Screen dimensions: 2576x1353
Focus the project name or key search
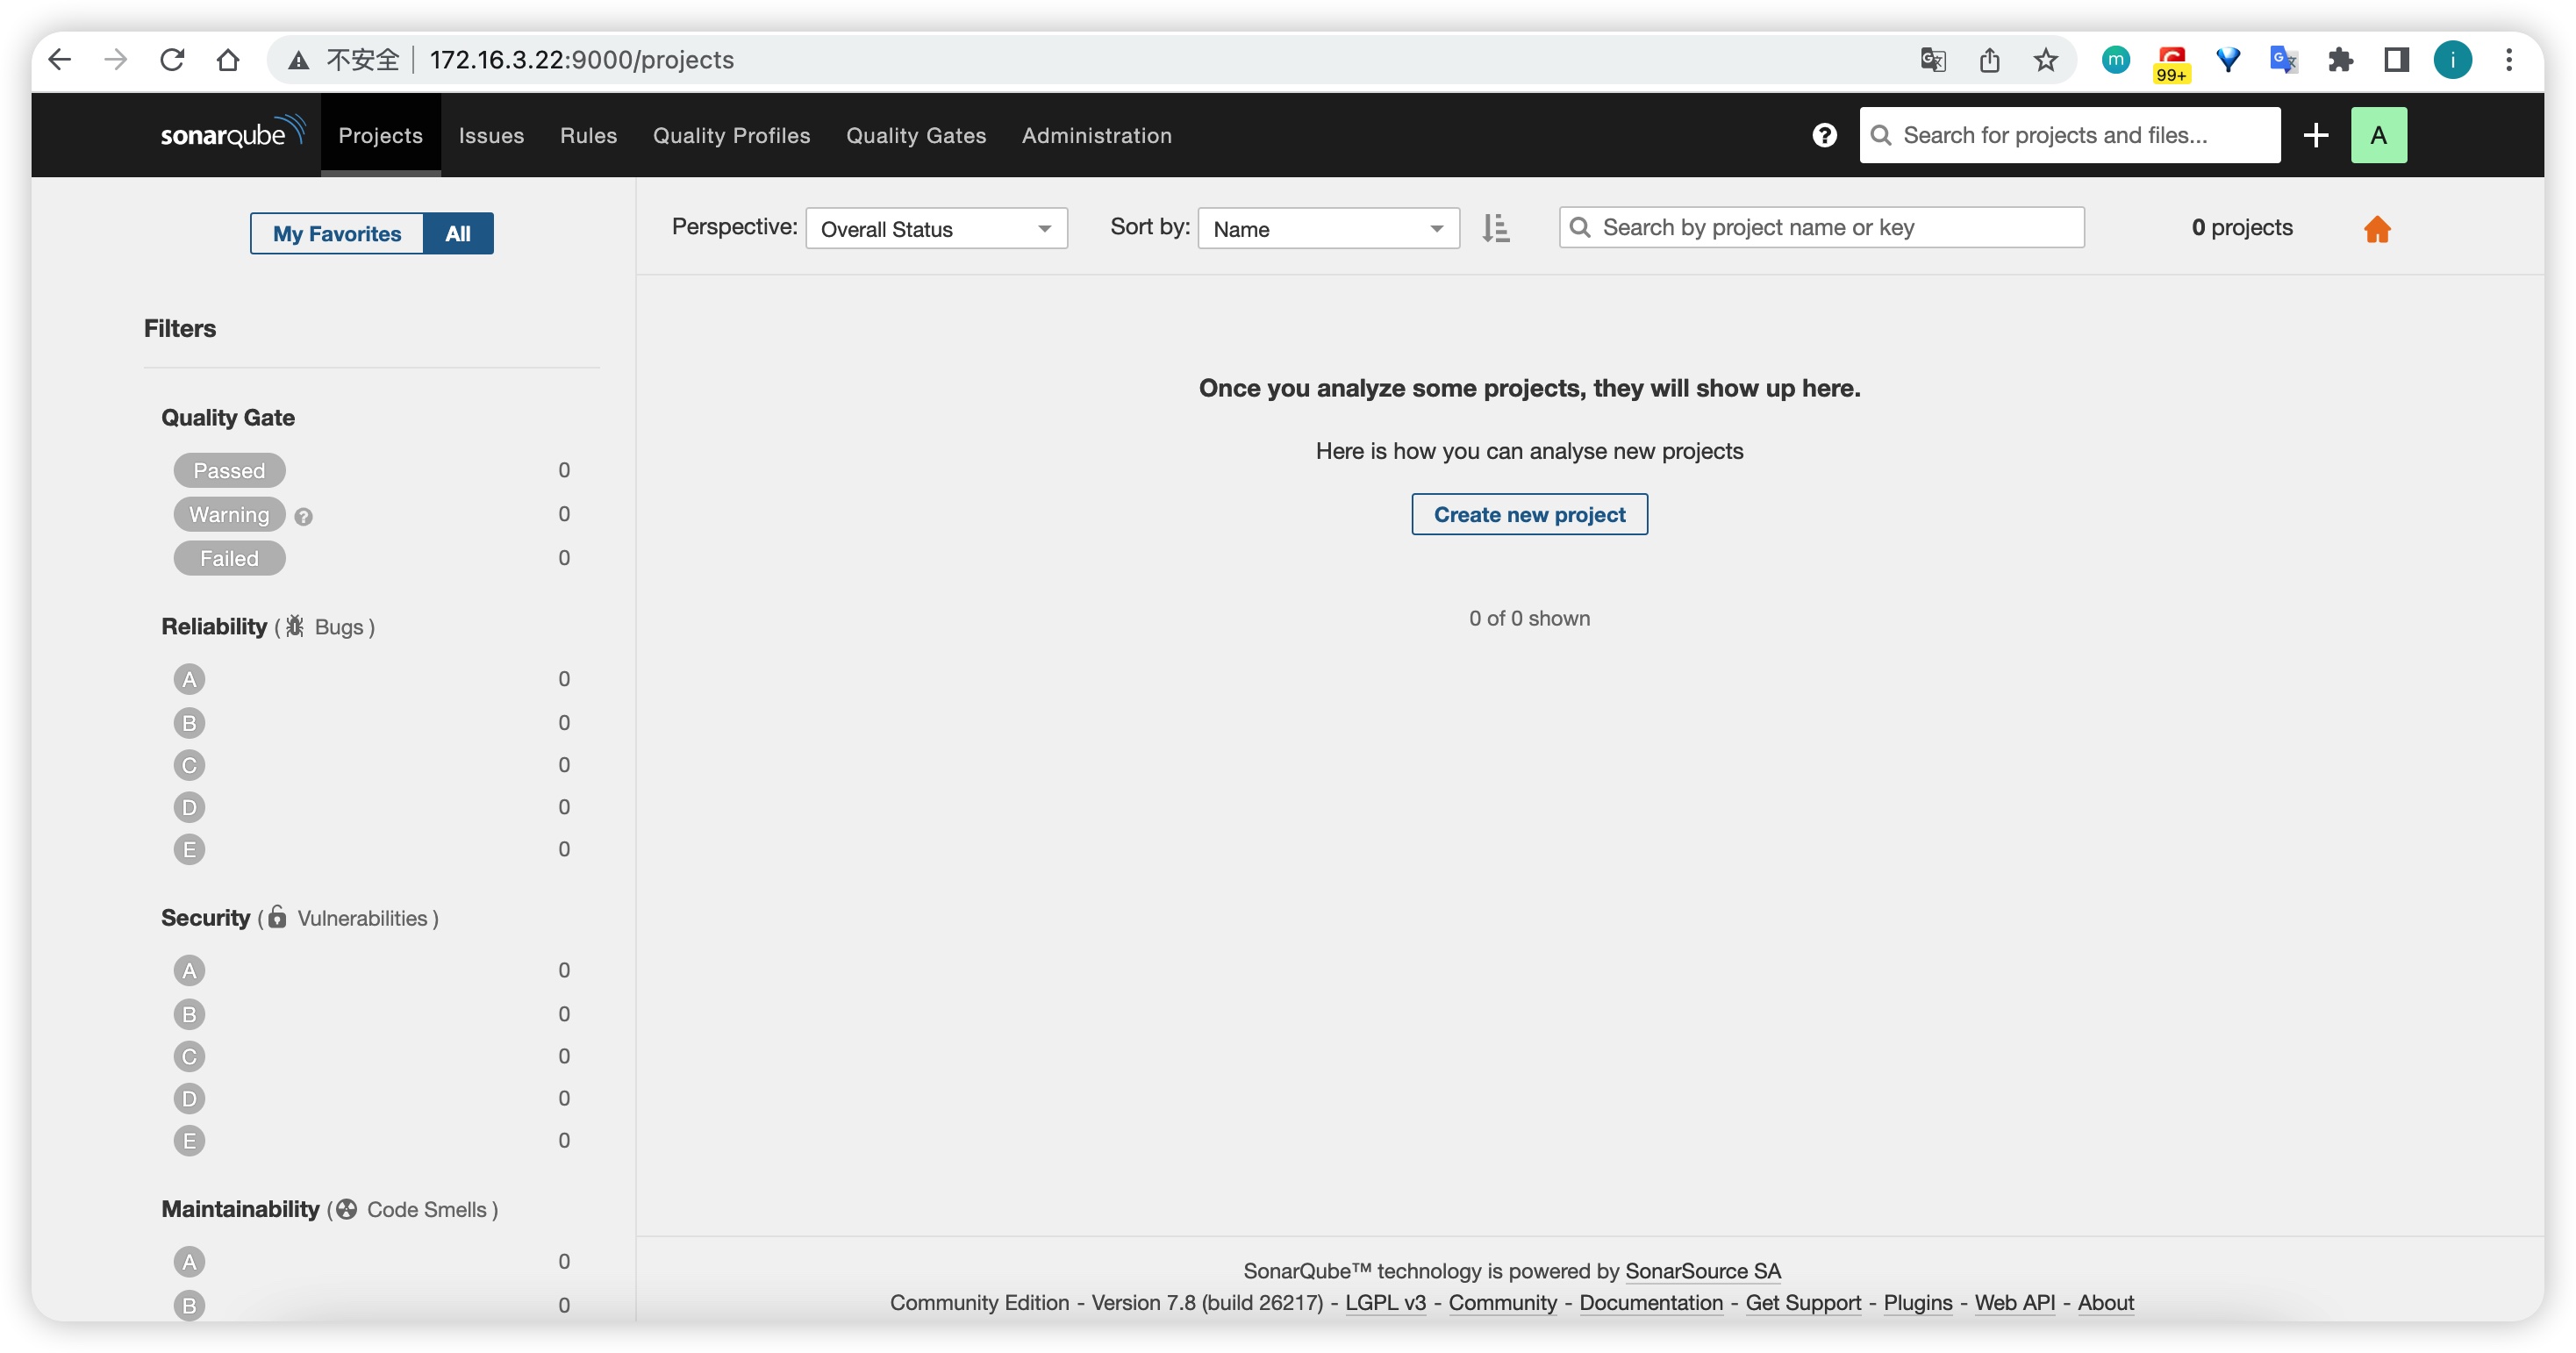coord(1821,227)
